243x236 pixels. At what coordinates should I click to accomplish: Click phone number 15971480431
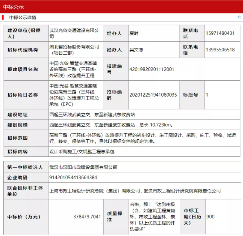[x=220, y=33]
